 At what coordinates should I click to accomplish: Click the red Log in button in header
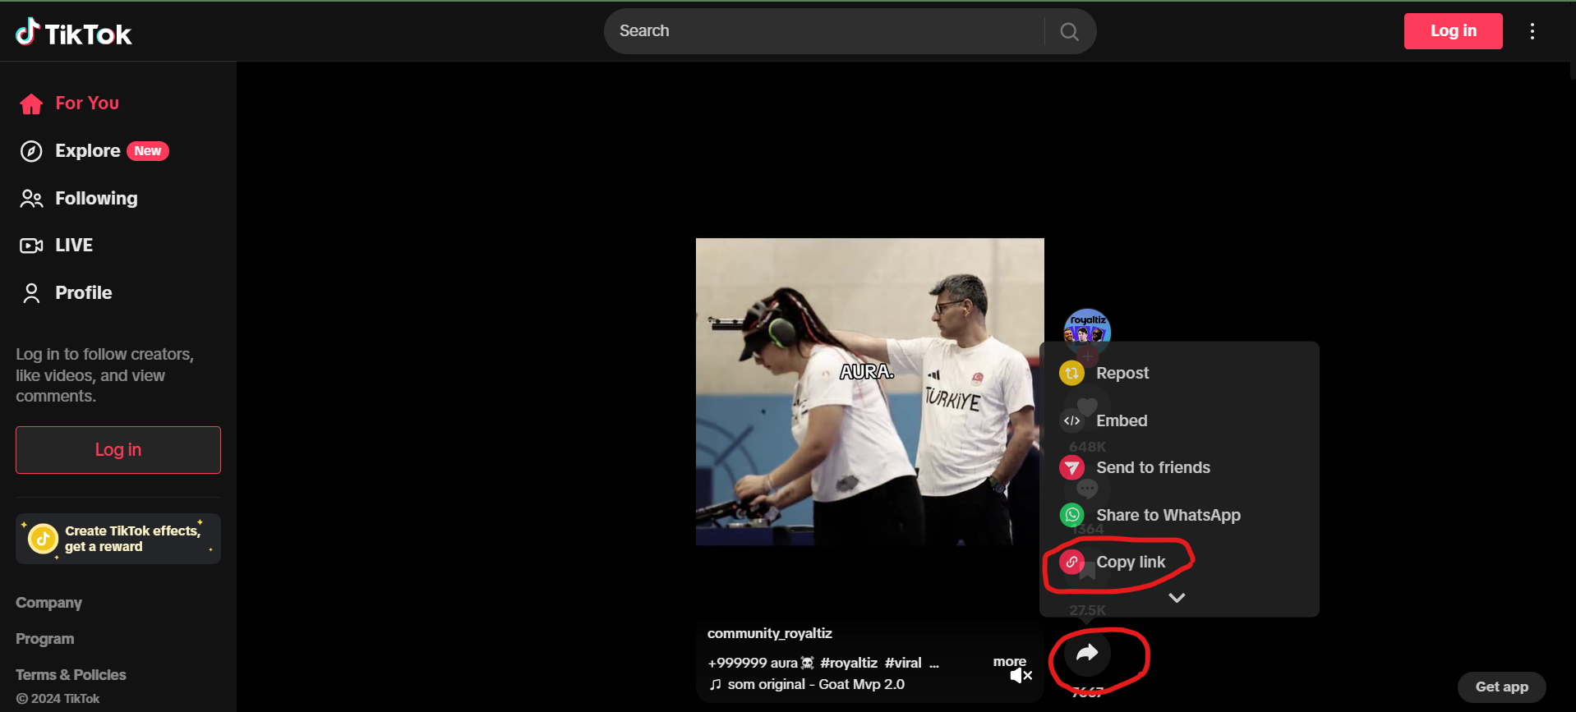[1453, 31]
